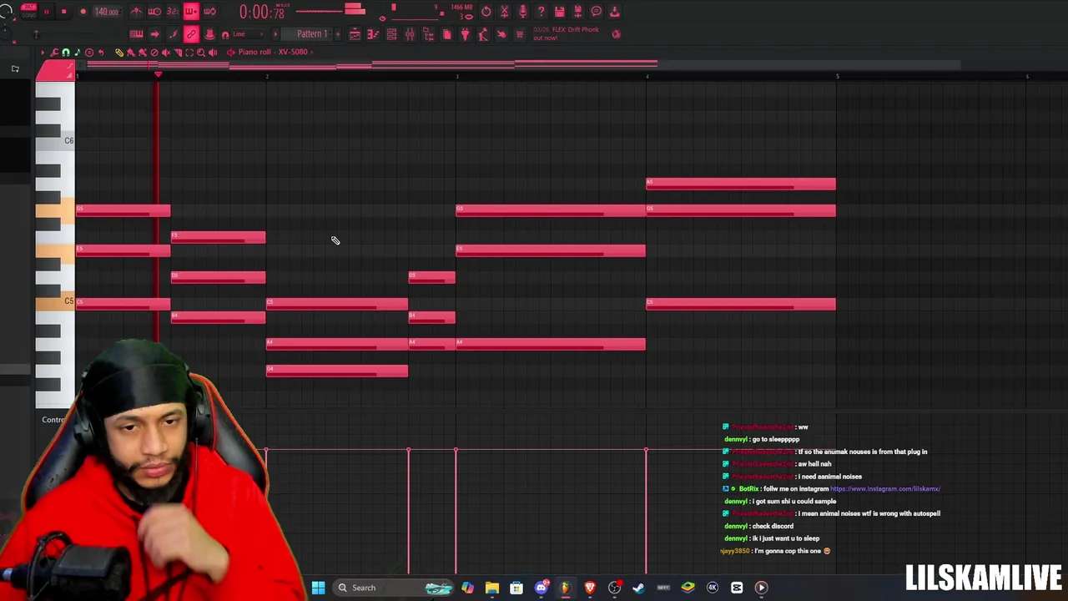Viewport: 1068px width, 601px height.
Task: Toggle step editing mode arrow
Action: pos(154,34)
